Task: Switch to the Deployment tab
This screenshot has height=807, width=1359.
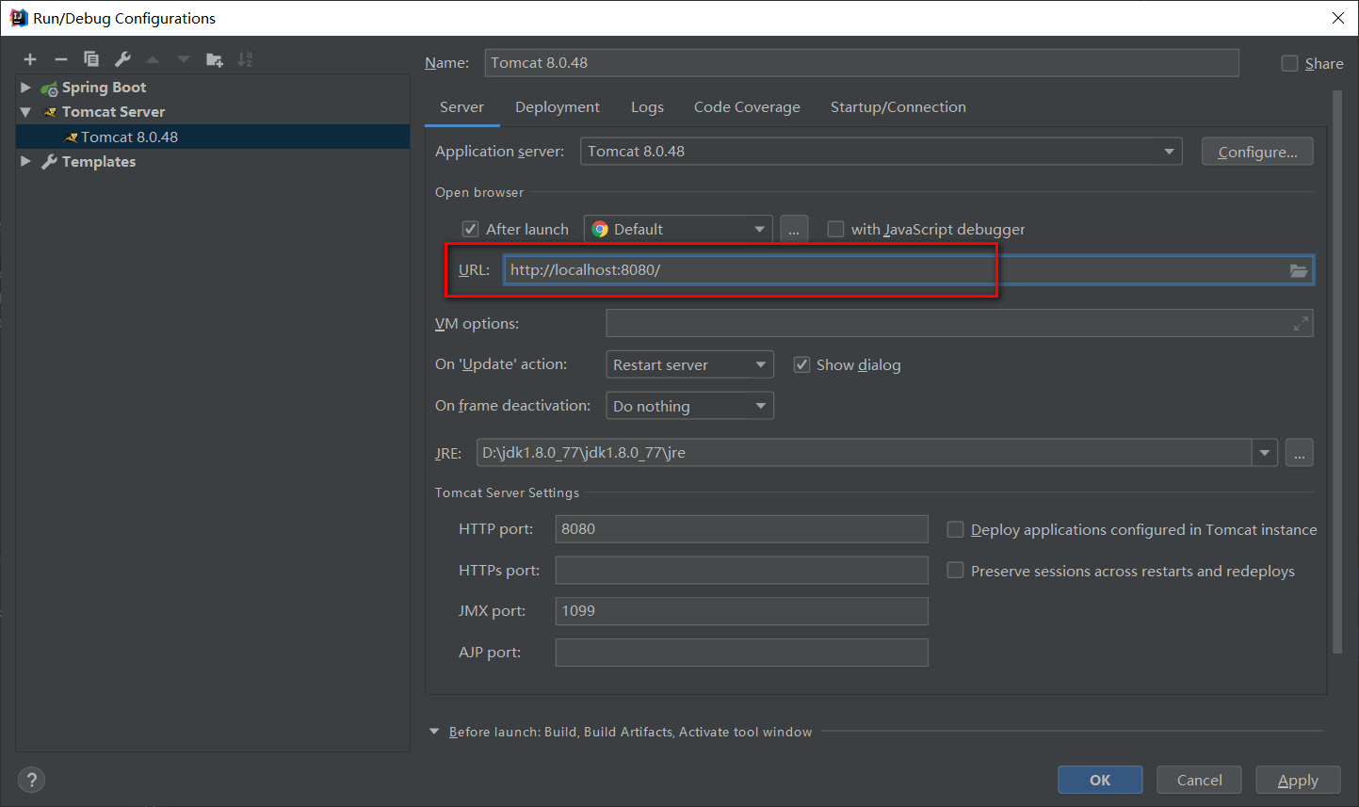Action: coord(558,107)
